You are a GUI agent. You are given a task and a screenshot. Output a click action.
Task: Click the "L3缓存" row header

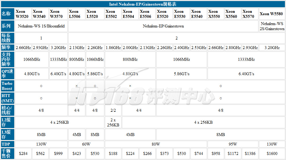(7, 135)
